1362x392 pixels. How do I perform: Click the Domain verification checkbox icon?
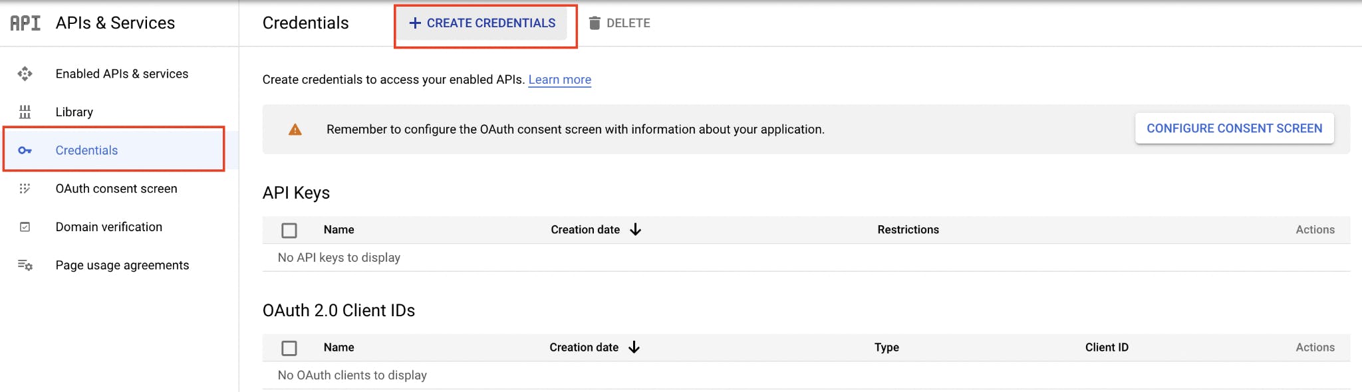click(25, 227)
